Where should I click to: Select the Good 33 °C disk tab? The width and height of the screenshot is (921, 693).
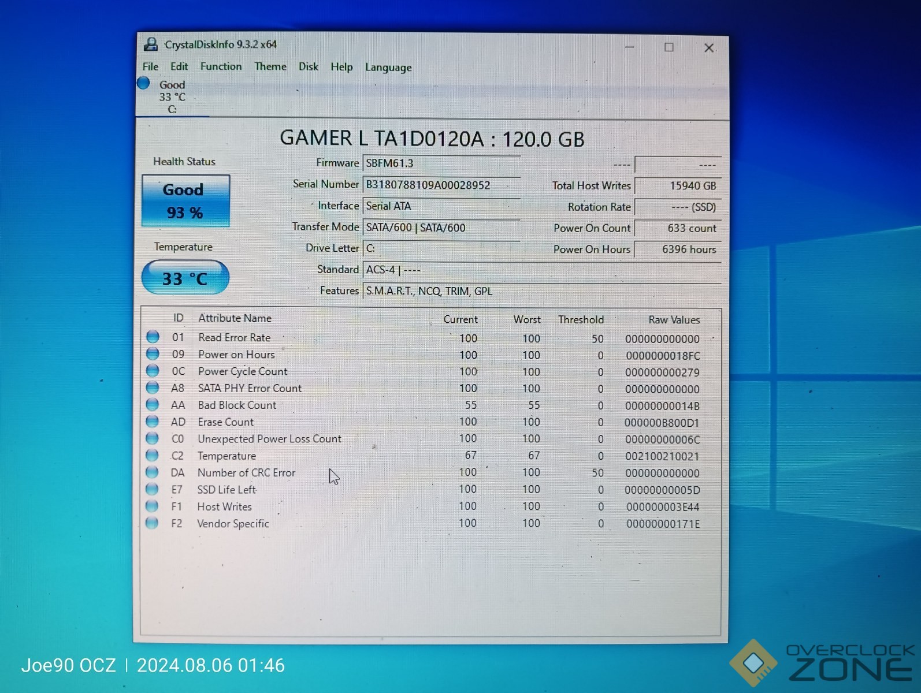[x=172, y=96]
